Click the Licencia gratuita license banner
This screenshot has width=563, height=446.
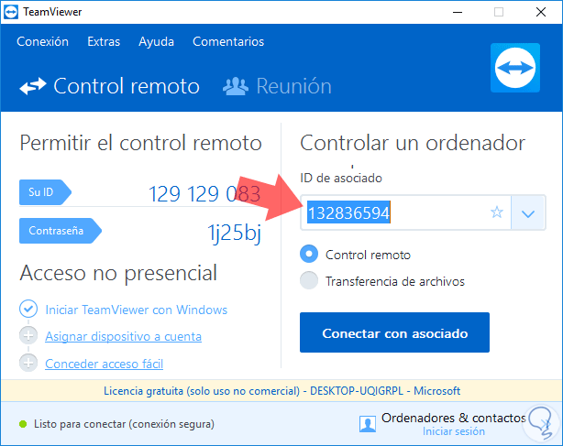pos(281,391)
